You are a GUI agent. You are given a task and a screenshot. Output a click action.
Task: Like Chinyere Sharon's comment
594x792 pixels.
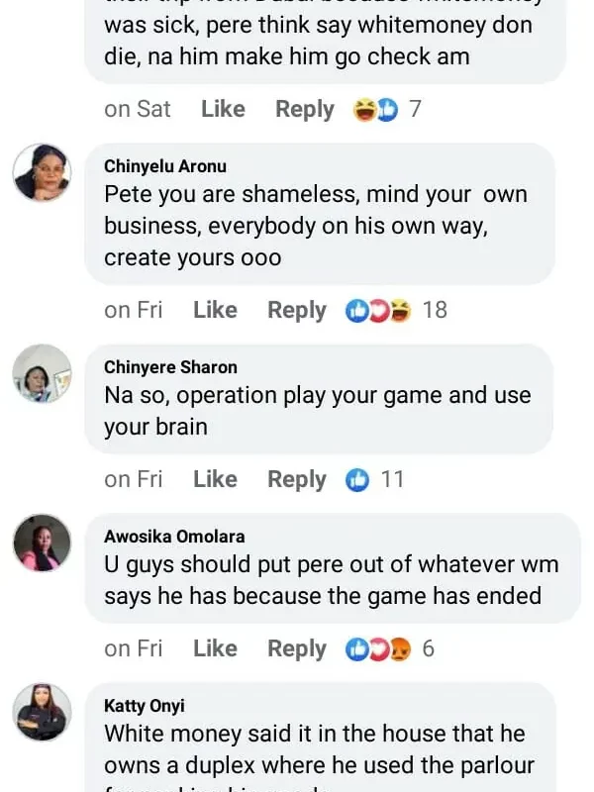point(215,480)
